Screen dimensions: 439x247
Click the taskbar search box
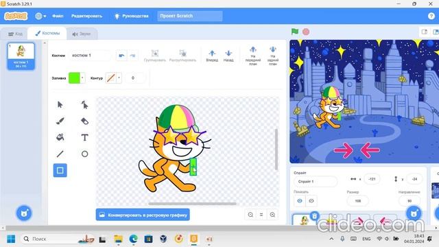coord(58,239)
